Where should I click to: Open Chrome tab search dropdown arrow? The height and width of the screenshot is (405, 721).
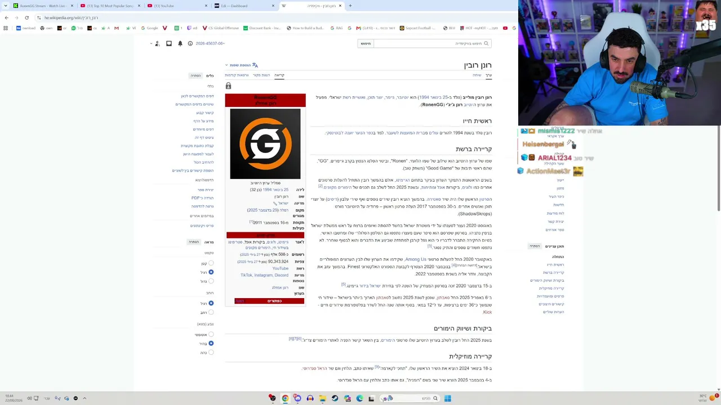click(x=6, y=6)
